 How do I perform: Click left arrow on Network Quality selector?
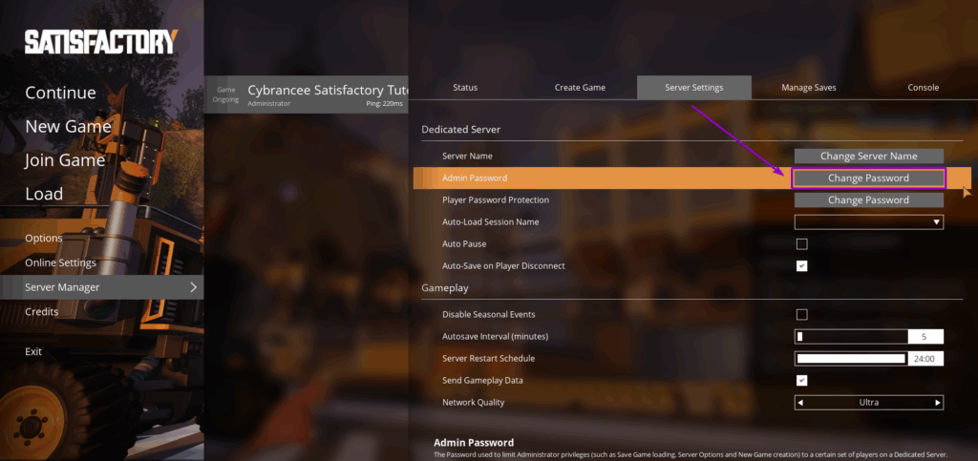coord(800,403)
